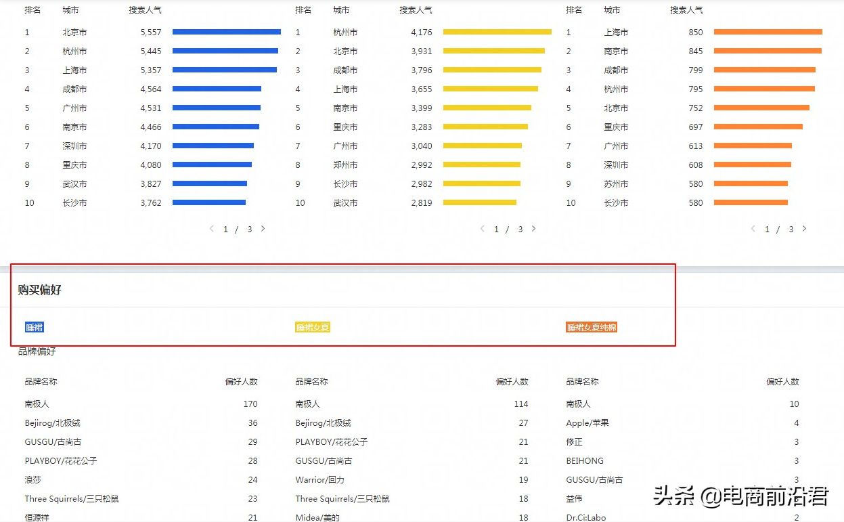844x522 pixels.
Task: Select the blue 睡裙 keyword tag
Action: [x=35, y=327]
